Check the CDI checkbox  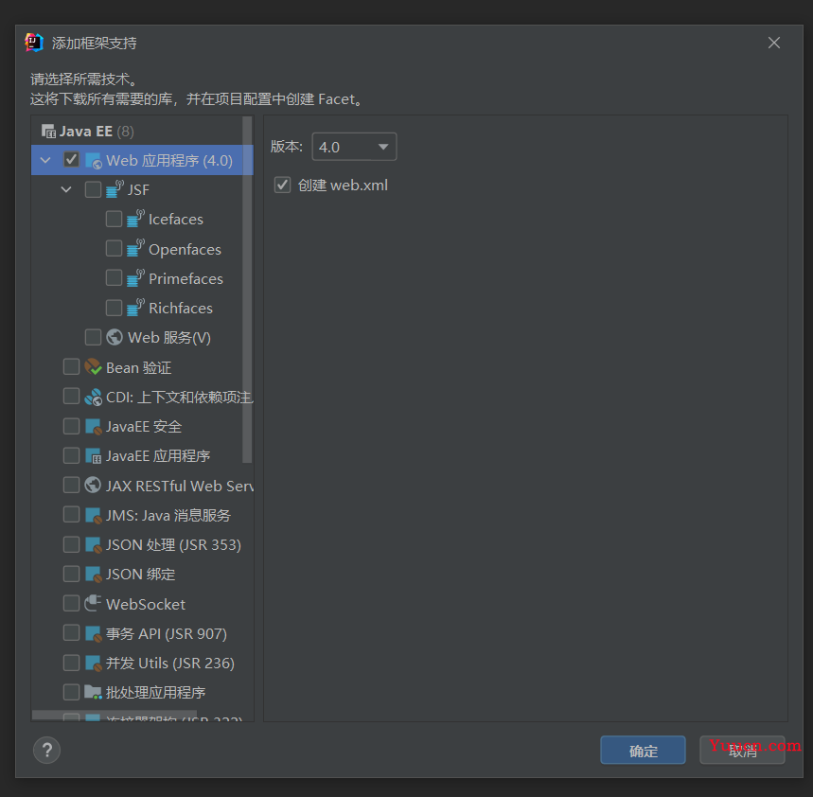[x=71, y=397]
